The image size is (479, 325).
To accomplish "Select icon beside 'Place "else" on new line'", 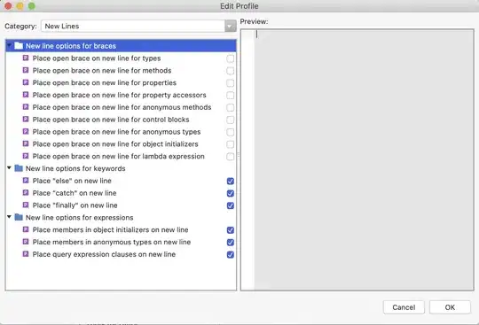I will (26, 181).
